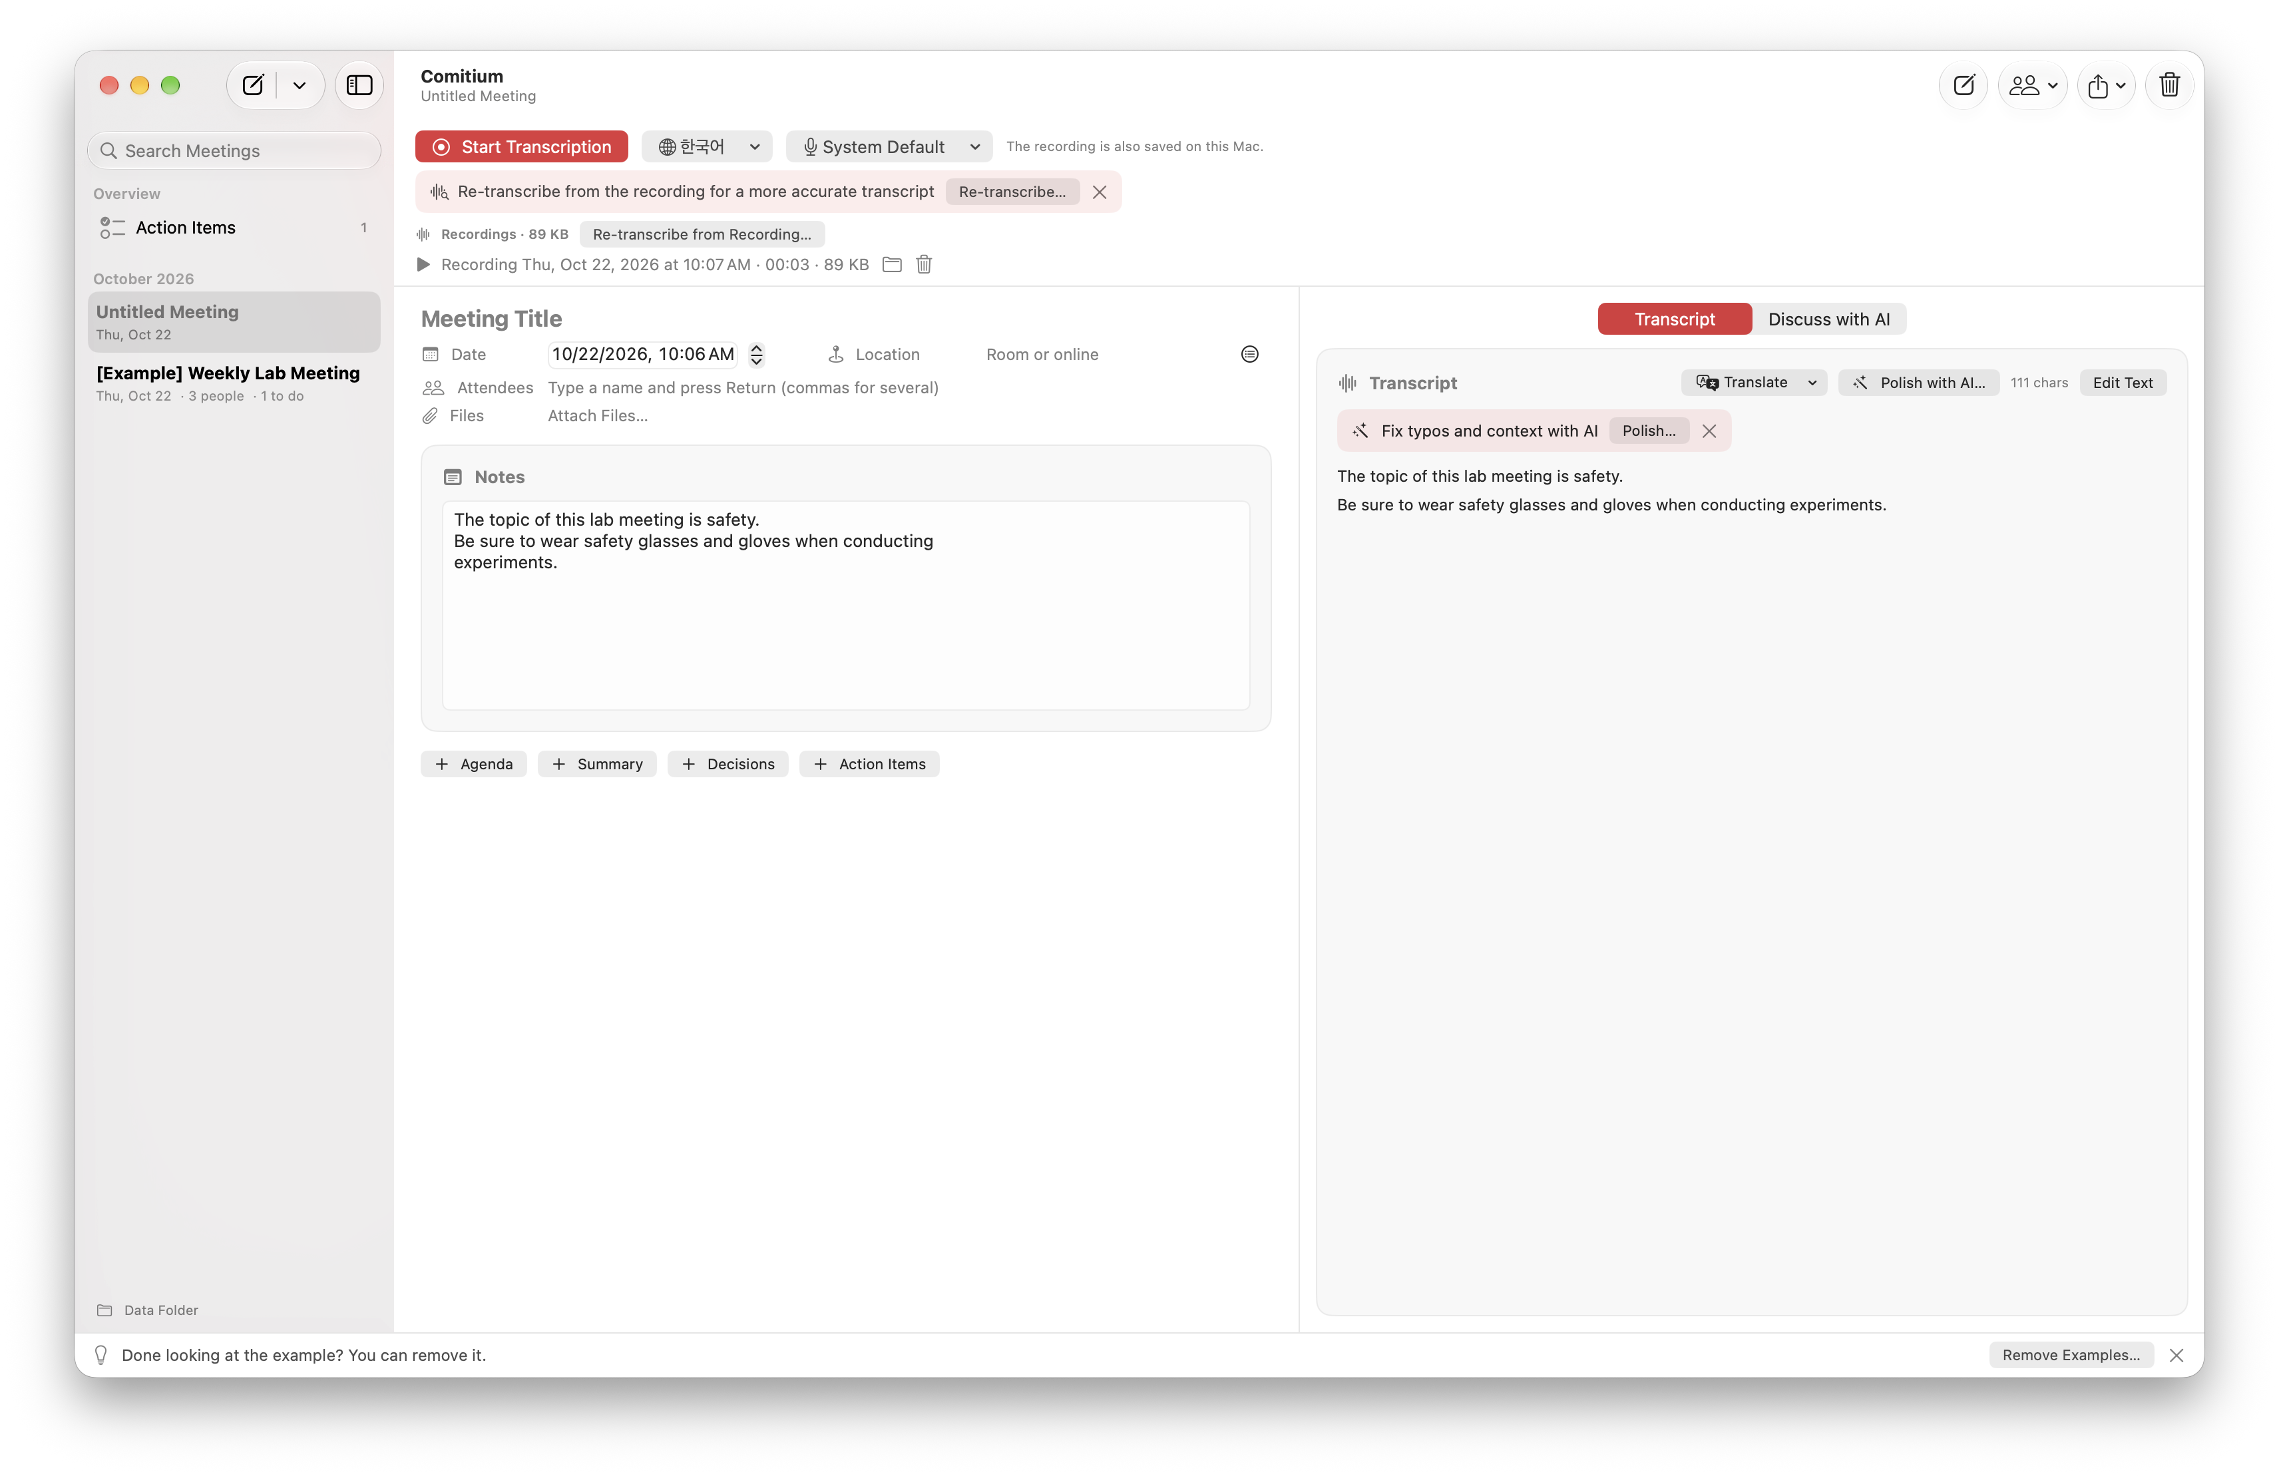Open the Data Folder link
The width and height of the screenshot is (2279, 1476).
tap(148, 1310)
